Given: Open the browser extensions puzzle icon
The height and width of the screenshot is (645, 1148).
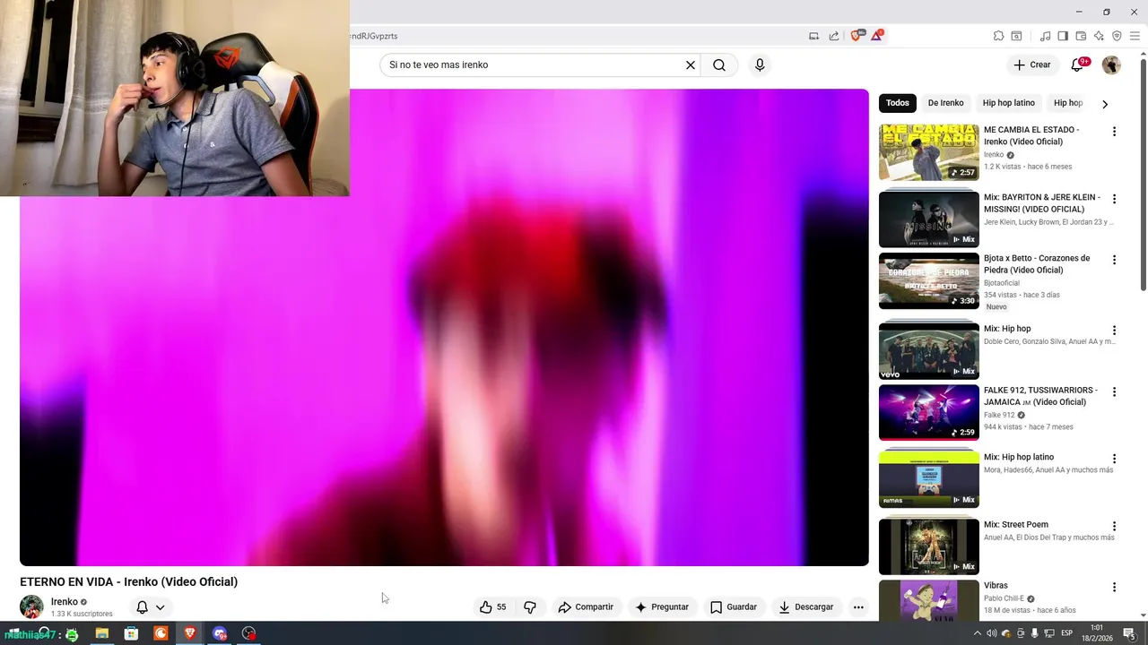Looking at the screenshot, I should [x=998, y=36].
